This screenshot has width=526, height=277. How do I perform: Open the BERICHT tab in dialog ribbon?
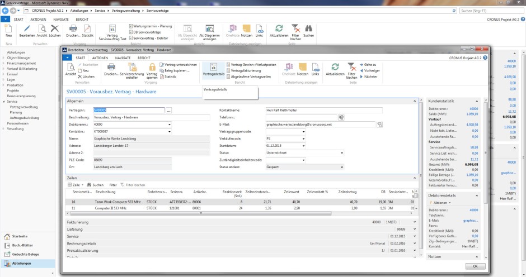[x=144, y=58]
